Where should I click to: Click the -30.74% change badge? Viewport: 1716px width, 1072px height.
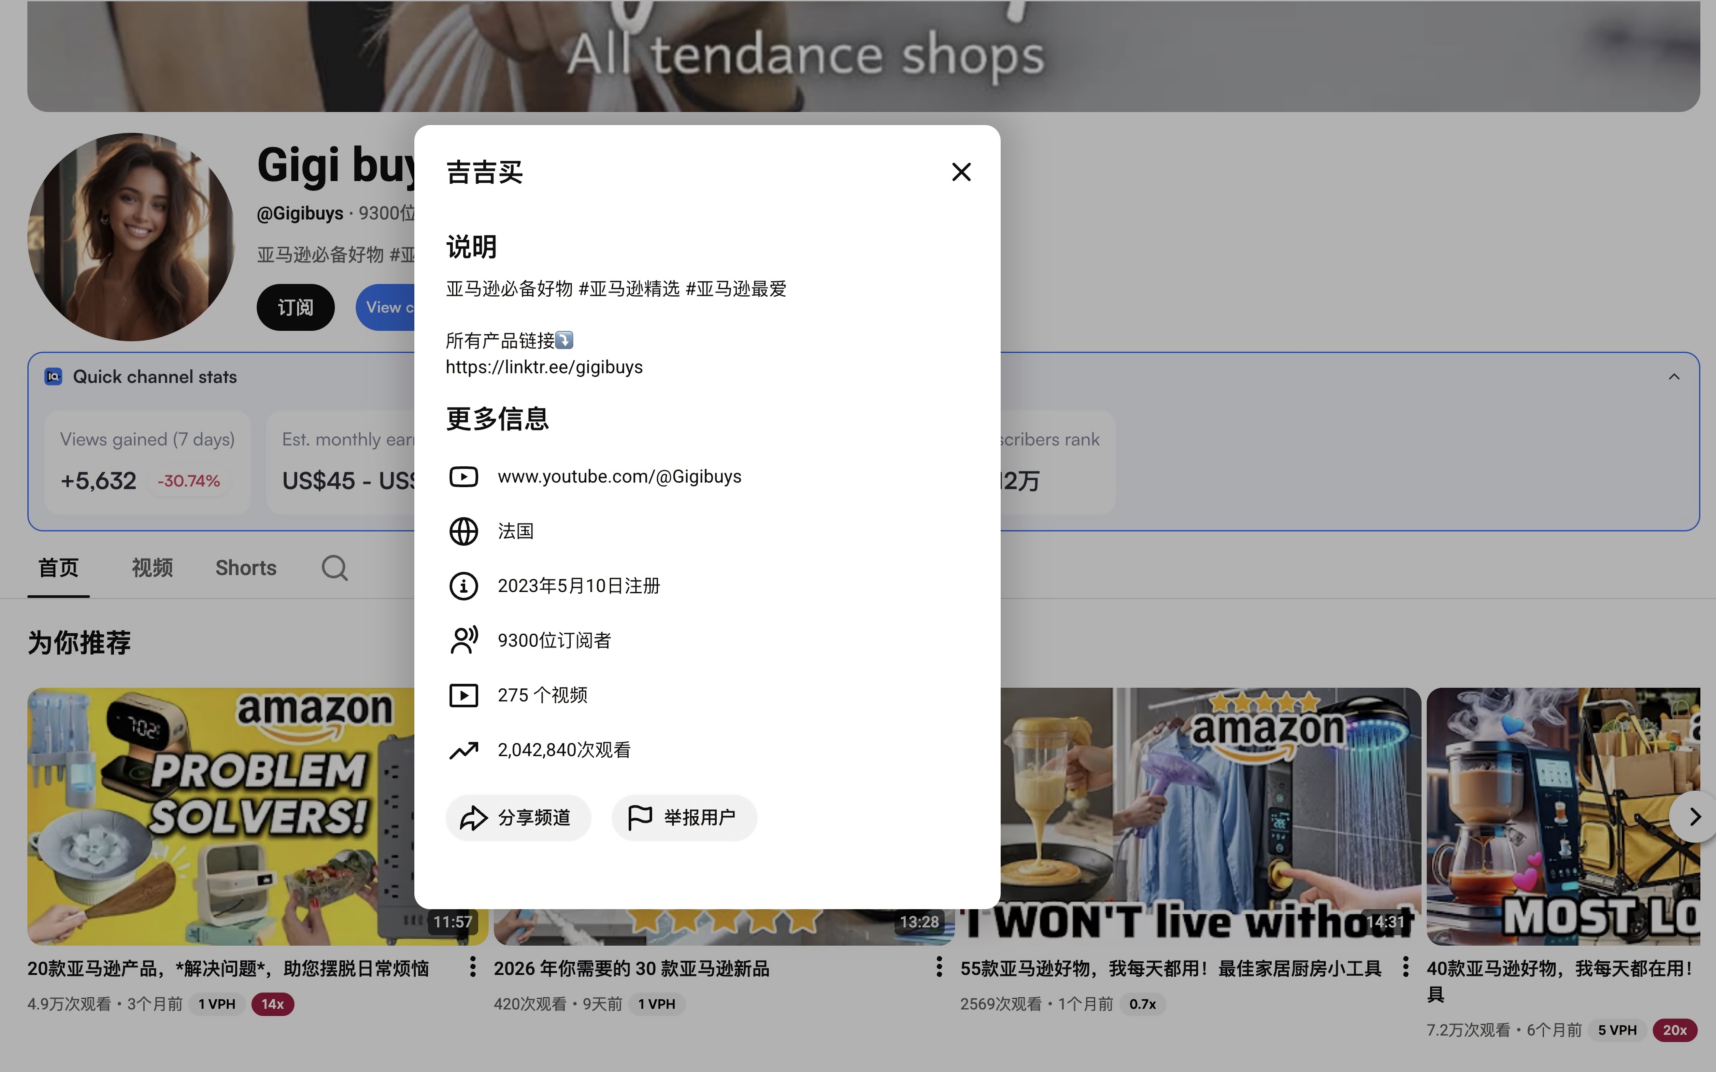pos(189,481)
